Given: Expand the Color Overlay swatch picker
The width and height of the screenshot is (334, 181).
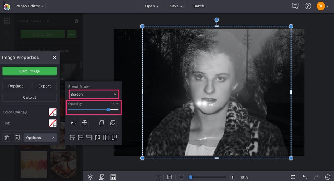Looking at the screenshot, I should (x=52, y=112).
